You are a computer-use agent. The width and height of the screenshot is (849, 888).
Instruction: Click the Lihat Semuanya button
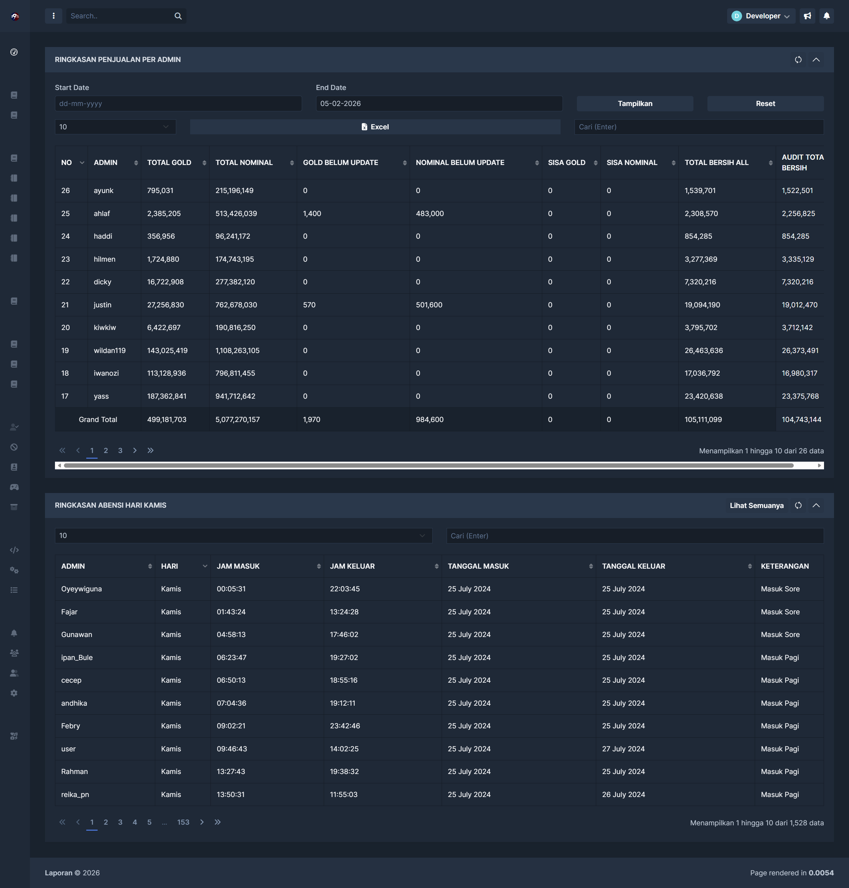pyautogui.click(x=757, y=505)
